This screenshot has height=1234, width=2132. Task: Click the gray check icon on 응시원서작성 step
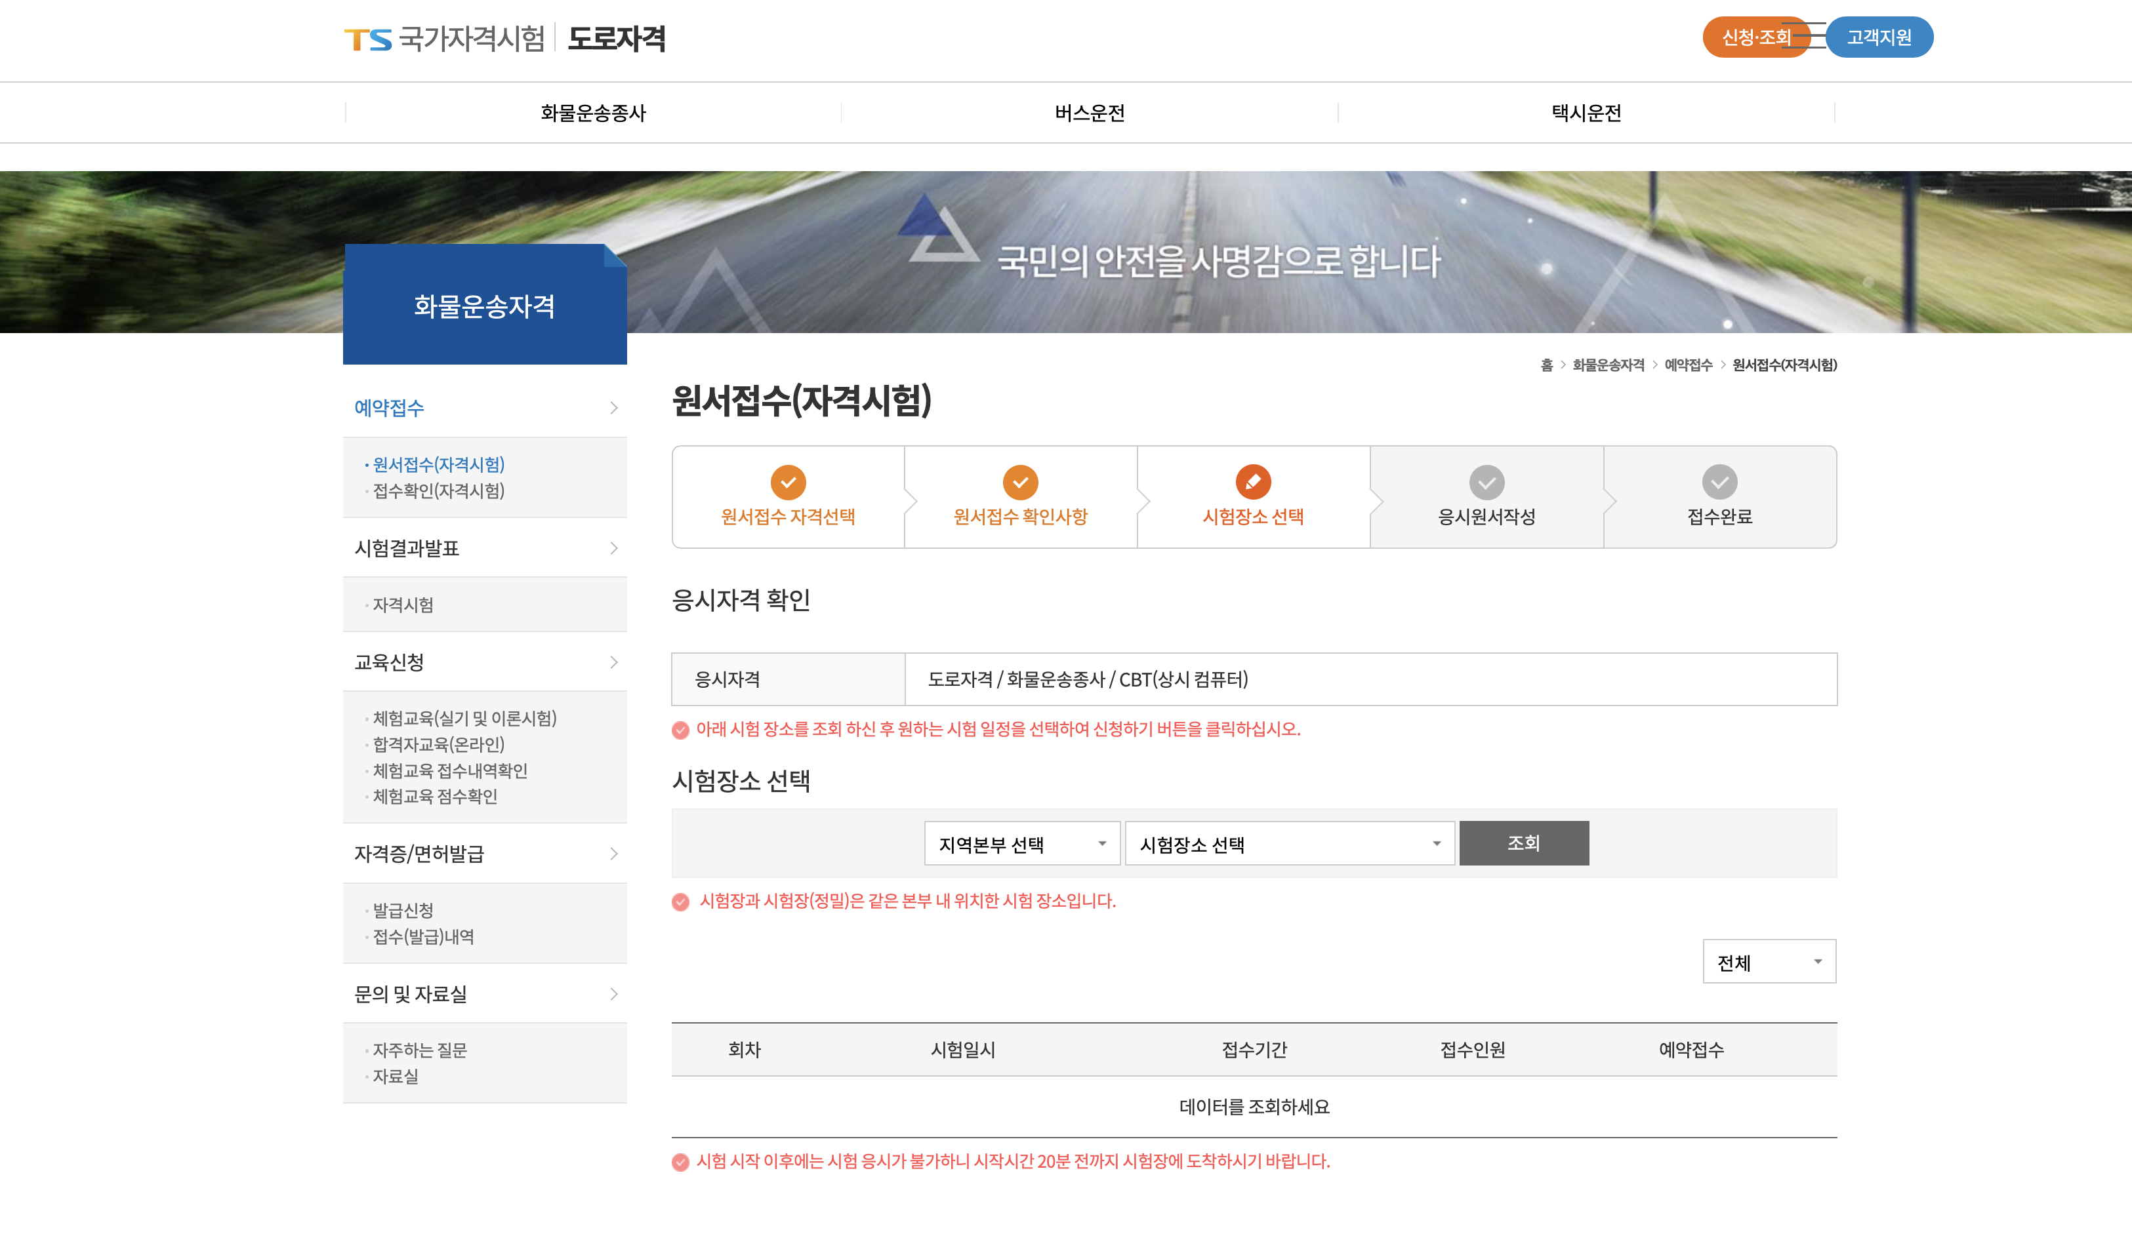(x=1487, y=482)
